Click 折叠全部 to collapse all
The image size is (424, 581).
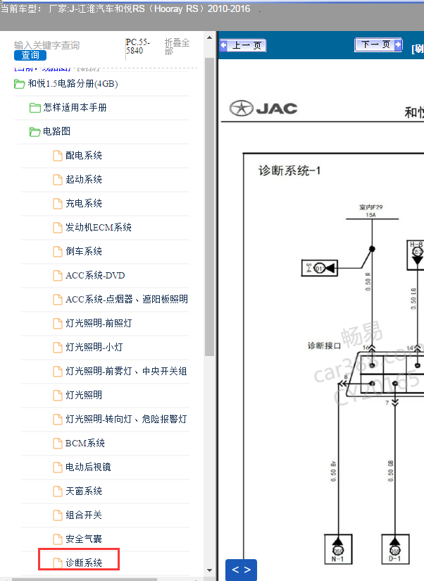[177, 47]
